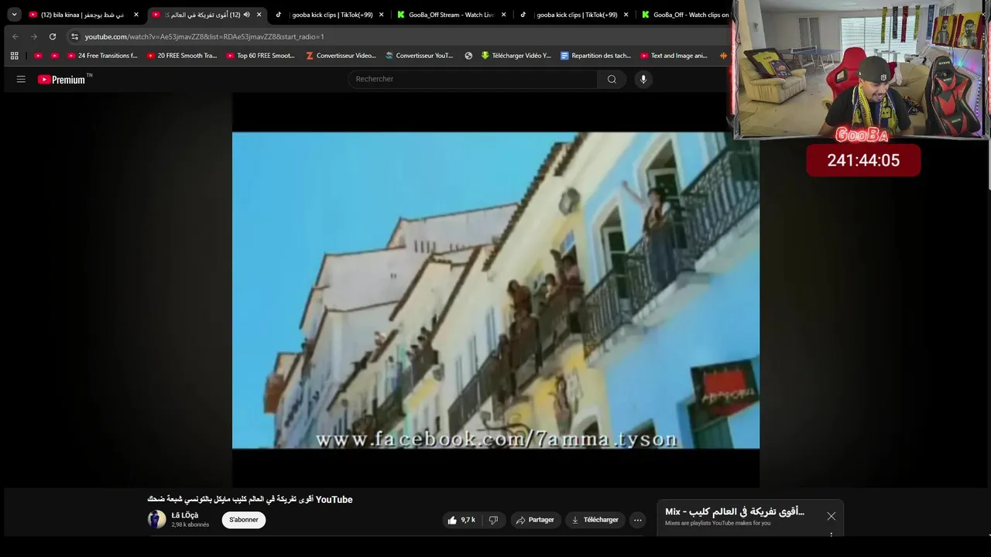Open '24 Free Transitions f...' bookmark
The height and width of the screenshot is (557, 991).
[102, 56]
